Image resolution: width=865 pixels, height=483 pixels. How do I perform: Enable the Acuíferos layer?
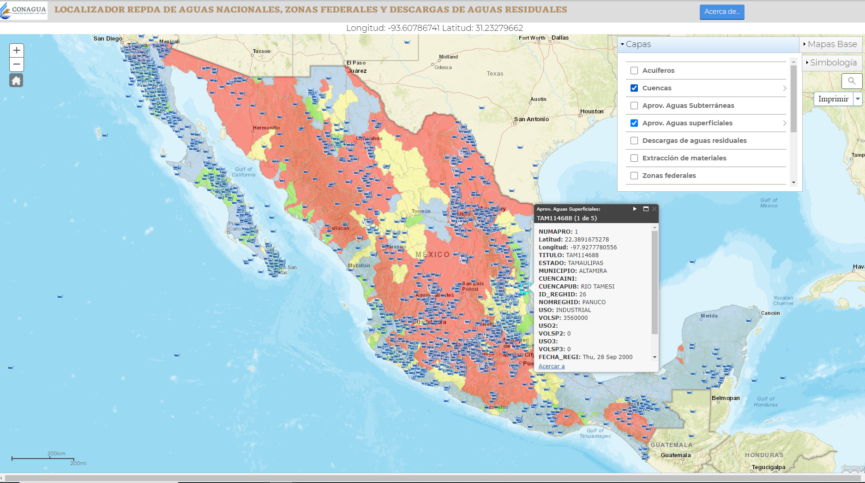point(634,71)
